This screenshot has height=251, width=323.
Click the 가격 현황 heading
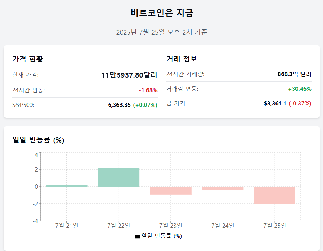point(28,59)
